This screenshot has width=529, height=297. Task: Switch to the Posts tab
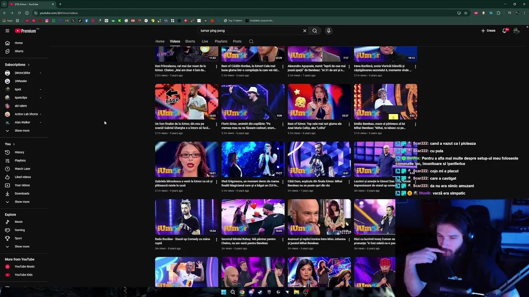pos(237,41)
